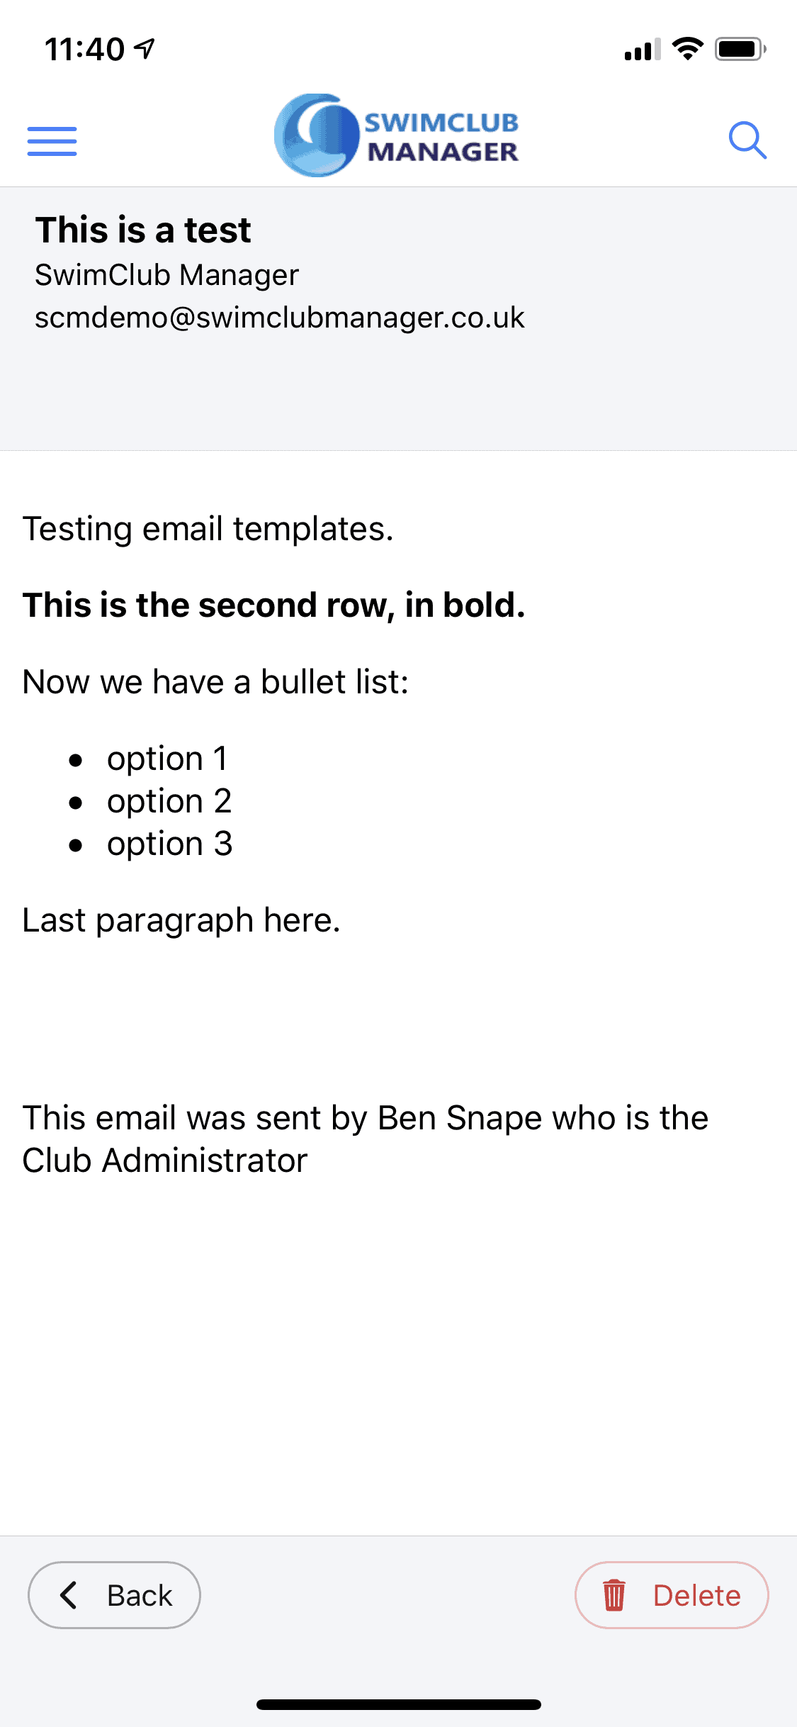Screen dimensions: 797x1727
Task: Select the 'This is a test' subject
Action: click(143, 230)
